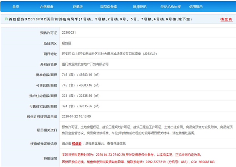The height and width of the screenshot is (167, 236).
Task: Click the document icon before the project title
Action: click(x=6, y=19)
